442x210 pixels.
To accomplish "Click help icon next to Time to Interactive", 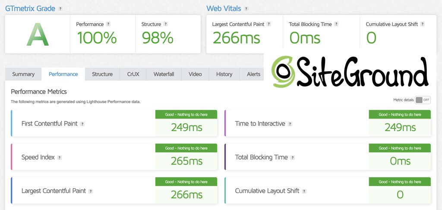I will [x=290, y=124].
